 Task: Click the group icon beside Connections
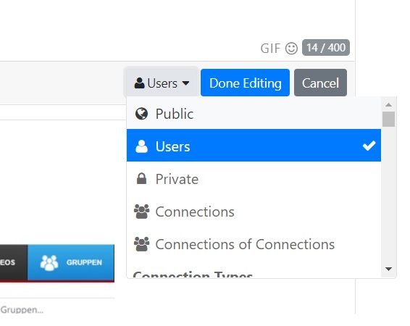tap(141, 212)
